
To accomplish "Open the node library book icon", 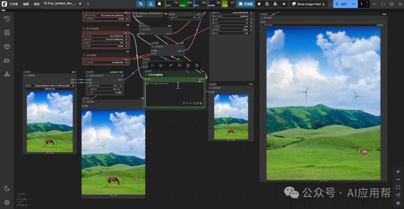I will 7,32.
